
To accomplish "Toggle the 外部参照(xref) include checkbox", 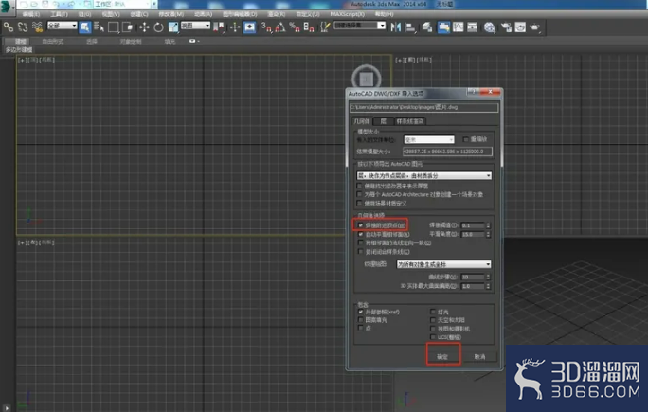I will [360, 310].
